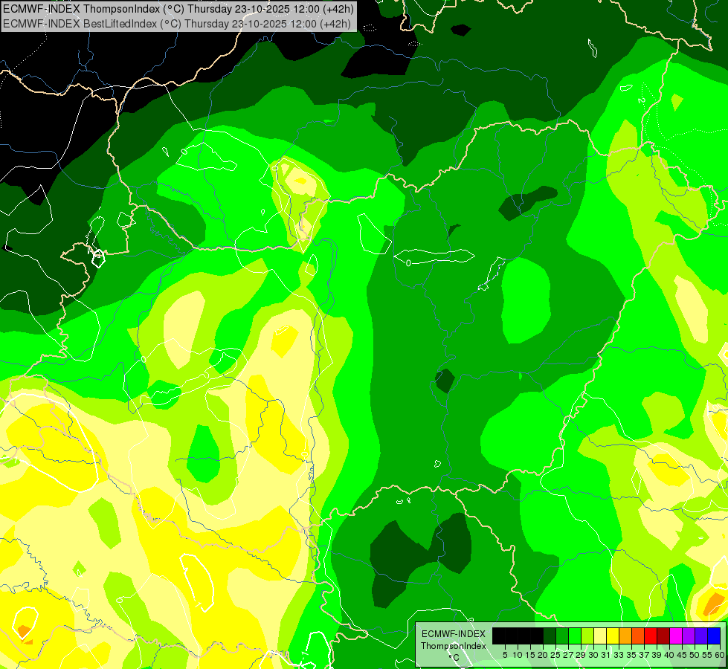
Task: Select the dark red 39–40 legend swatch
Action: point(663,636)
